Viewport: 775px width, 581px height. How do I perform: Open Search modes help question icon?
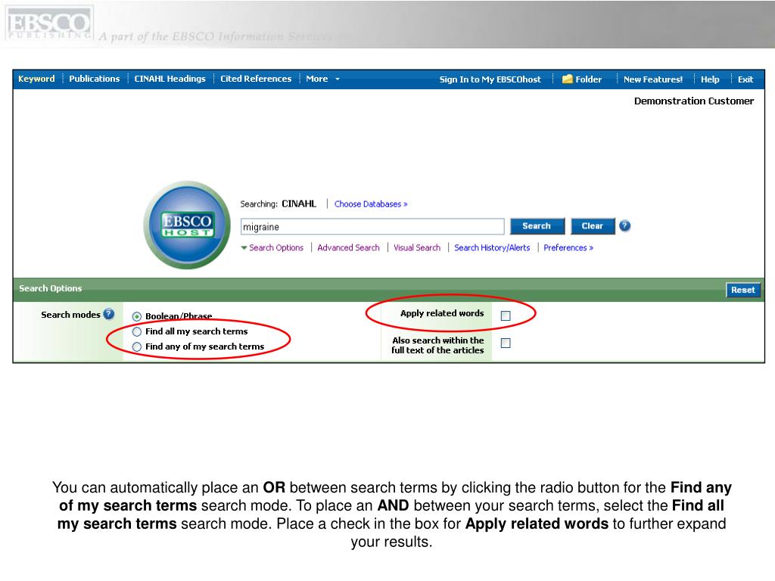(109, 314)
